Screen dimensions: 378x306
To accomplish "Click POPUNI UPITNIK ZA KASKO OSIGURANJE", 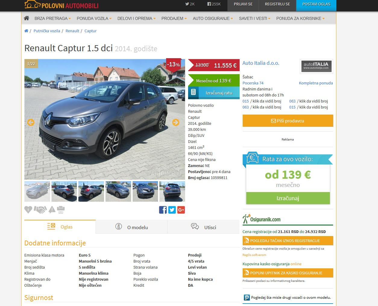I will tap(288, 273).
